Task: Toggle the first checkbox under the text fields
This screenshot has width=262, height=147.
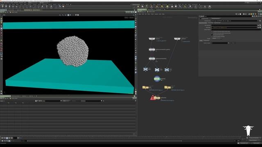Action: click(212, 31)
